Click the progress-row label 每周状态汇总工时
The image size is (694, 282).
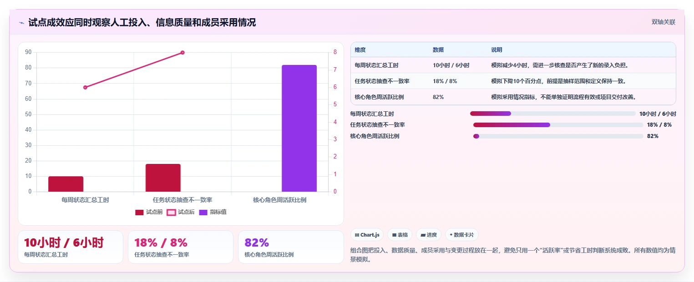click(x=372, y=114)
